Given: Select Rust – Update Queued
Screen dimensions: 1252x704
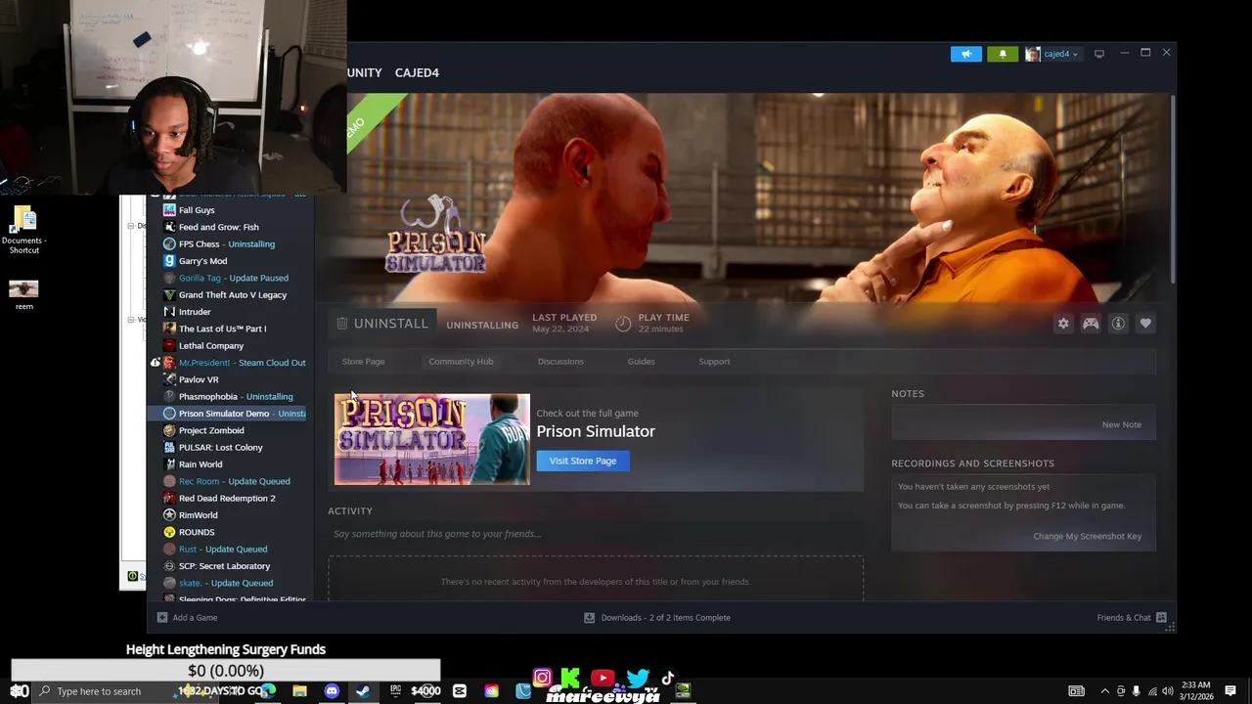Looking at the screenshot, I should point(223,550).
